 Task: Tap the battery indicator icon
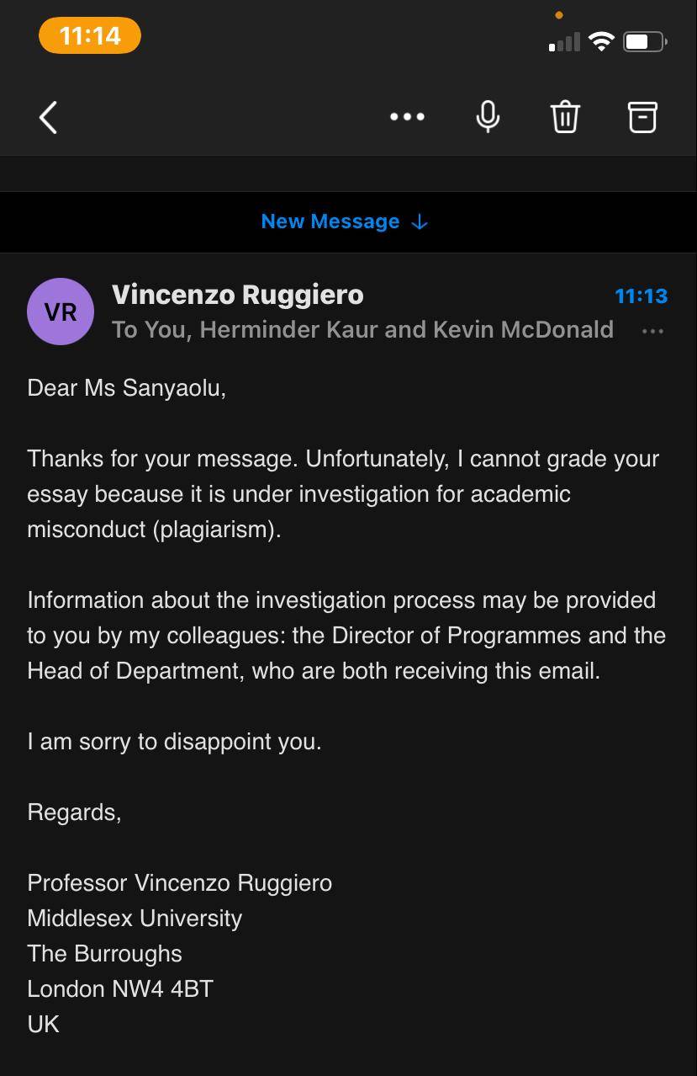tap(645, 41)
